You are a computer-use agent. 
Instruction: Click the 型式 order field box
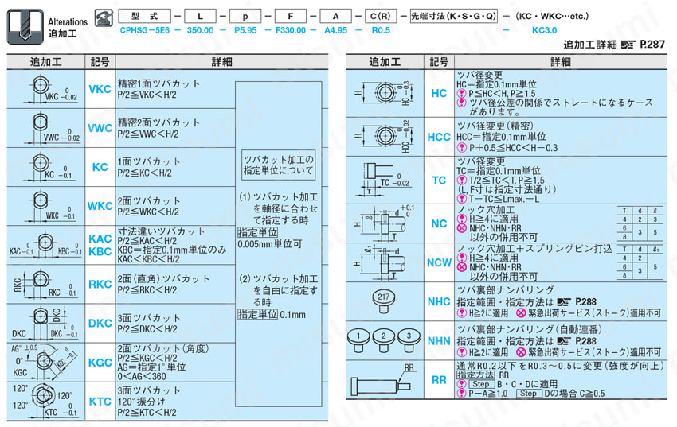click(x=145, y=17)
